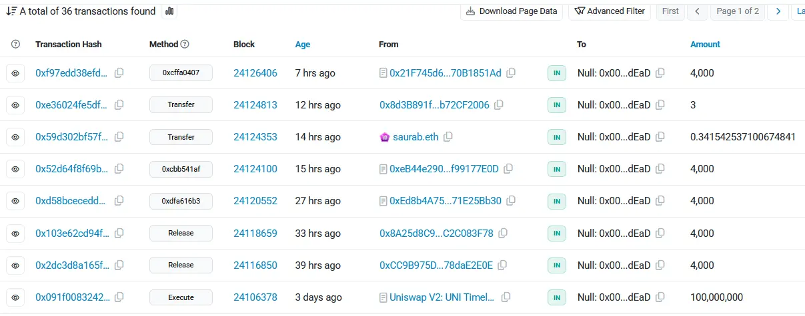
Task: Preview transaction 0x52d64f8f69b with eye icon
Action: coord(15,169)
